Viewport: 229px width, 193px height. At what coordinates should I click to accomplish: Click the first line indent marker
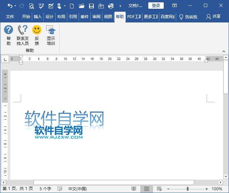(x=21, y=56)
